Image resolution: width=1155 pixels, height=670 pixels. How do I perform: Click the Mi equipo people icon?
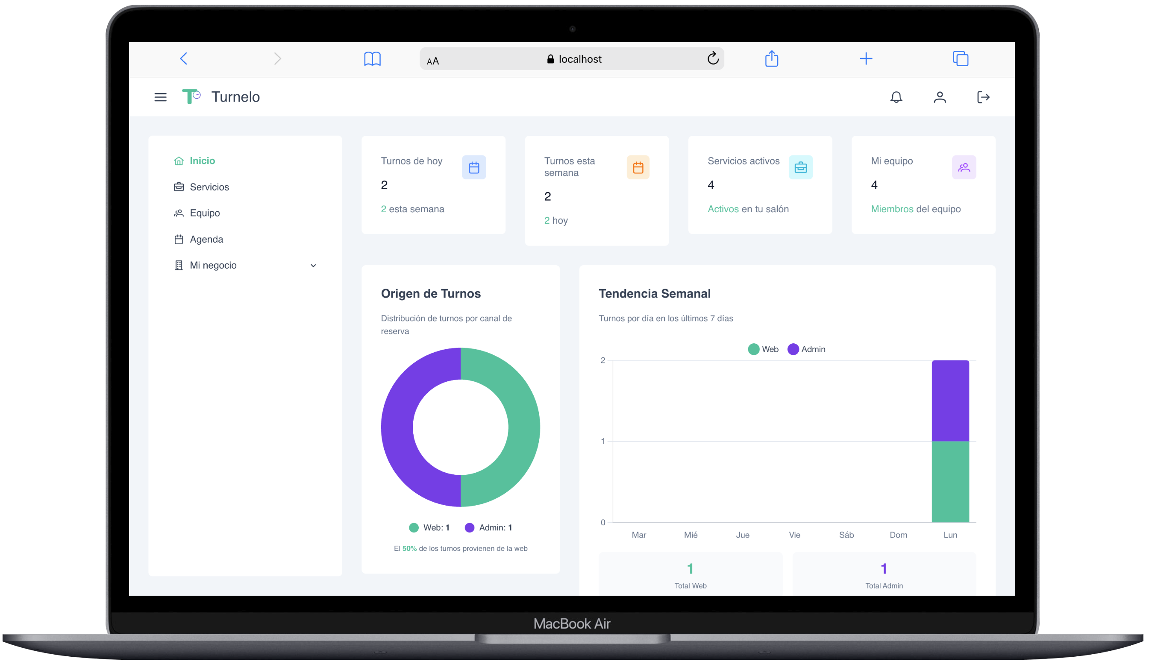coord(964,168)
